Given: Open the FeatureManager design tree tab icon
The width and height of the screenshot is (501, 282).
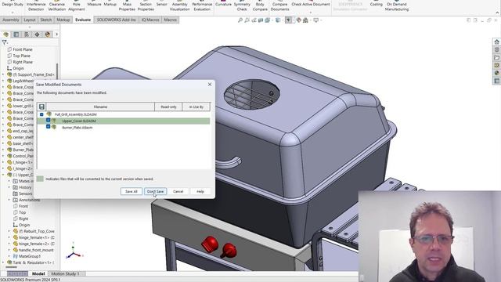Looking at the screenshot, I should point(5,34).
